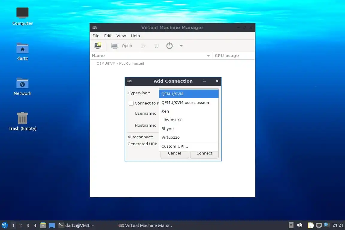Viewport: 345px width, 230px height.
Task: Switch to workspace 2
Action: pos(20,226)
